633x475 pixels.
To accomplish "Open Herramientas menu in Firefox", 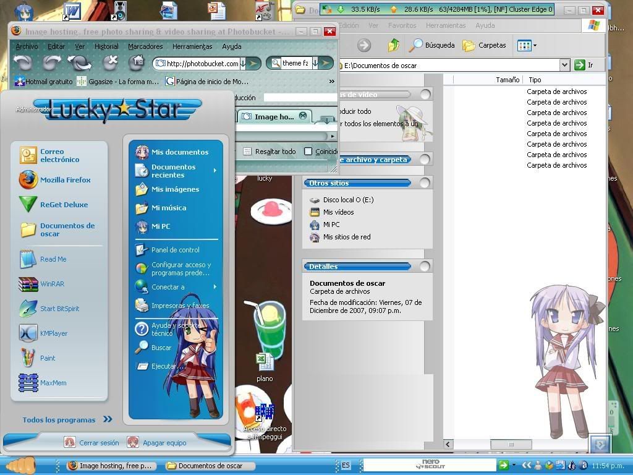I will click(192, 46).
